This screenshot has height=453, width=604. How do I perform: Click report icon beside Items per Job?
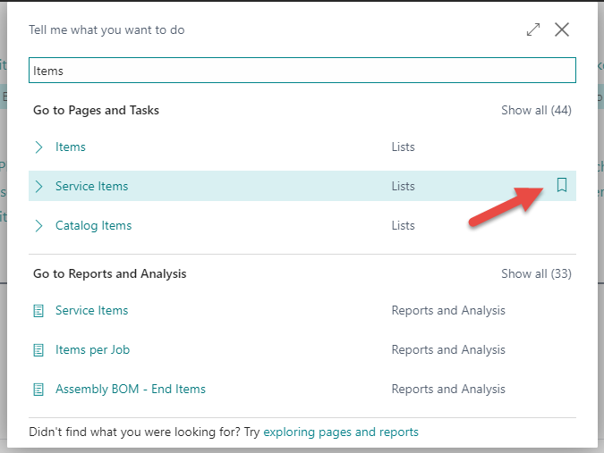tap(38, 350)
